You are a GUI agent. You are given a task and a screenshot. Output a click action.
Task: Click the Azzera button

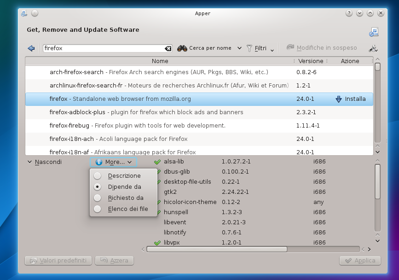click(114, 260)
